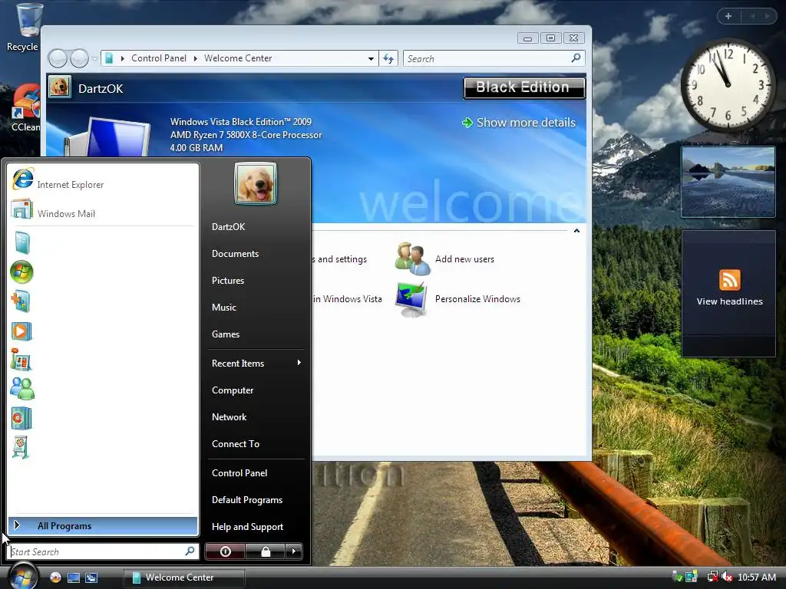Viewport: 786px width, 589px height.
Task: Open Games from Start menu
Action: pos(226,334)
